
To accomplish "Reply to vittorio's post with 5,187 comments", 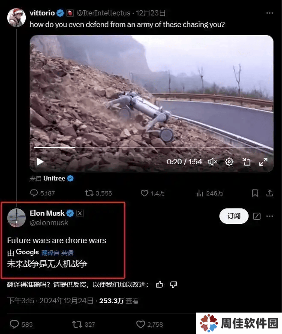I will pos(42,193).
